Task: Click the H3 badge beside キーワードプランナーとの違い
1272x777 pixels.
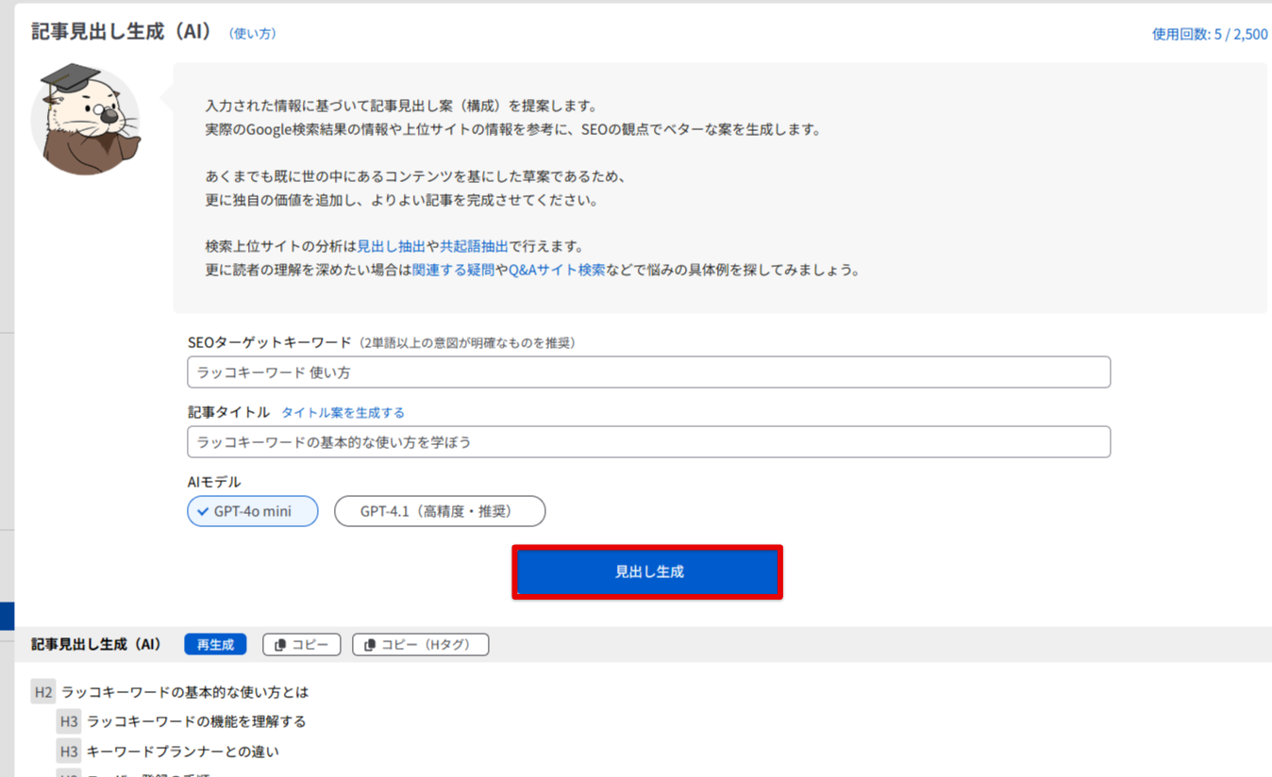Action: (69, 752)
